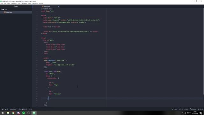Open the dark circular app taskbar icon
Image resolution: width=204 pixels, height=115 pixels.
29,113
